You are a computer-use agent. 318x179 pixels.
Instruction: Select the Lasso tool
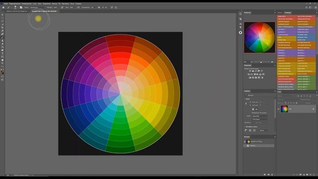click(2, 21)
